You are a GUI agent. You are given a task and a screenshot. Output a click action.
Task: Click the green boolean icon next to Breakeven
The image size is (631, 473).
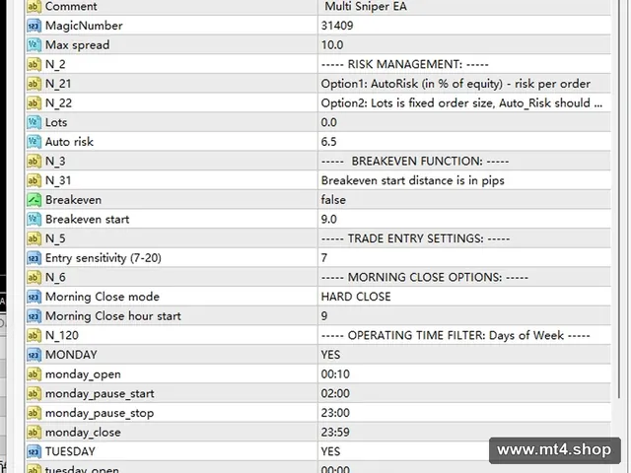[34, 200]
